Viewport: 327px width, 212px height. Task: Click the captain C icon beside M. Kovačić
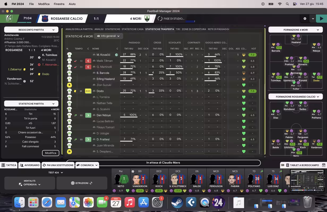(116, 55)
